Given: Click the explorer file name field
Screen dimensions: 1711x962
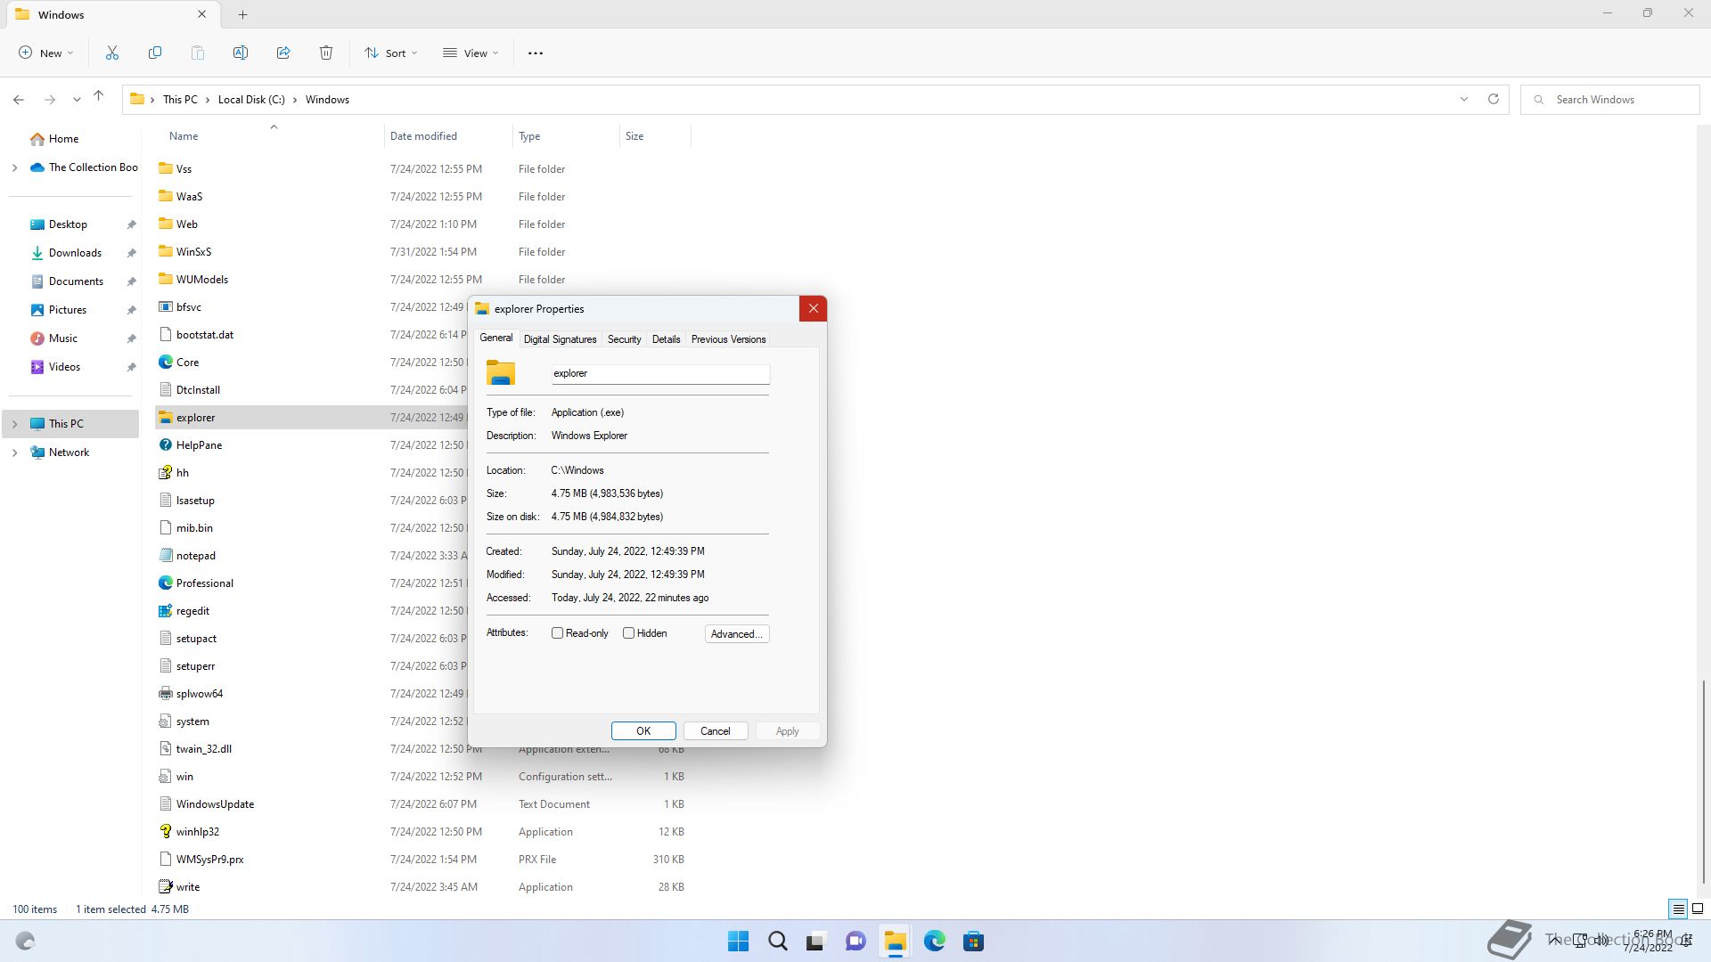Looking at the screenshot, I should tap(660, 374).
